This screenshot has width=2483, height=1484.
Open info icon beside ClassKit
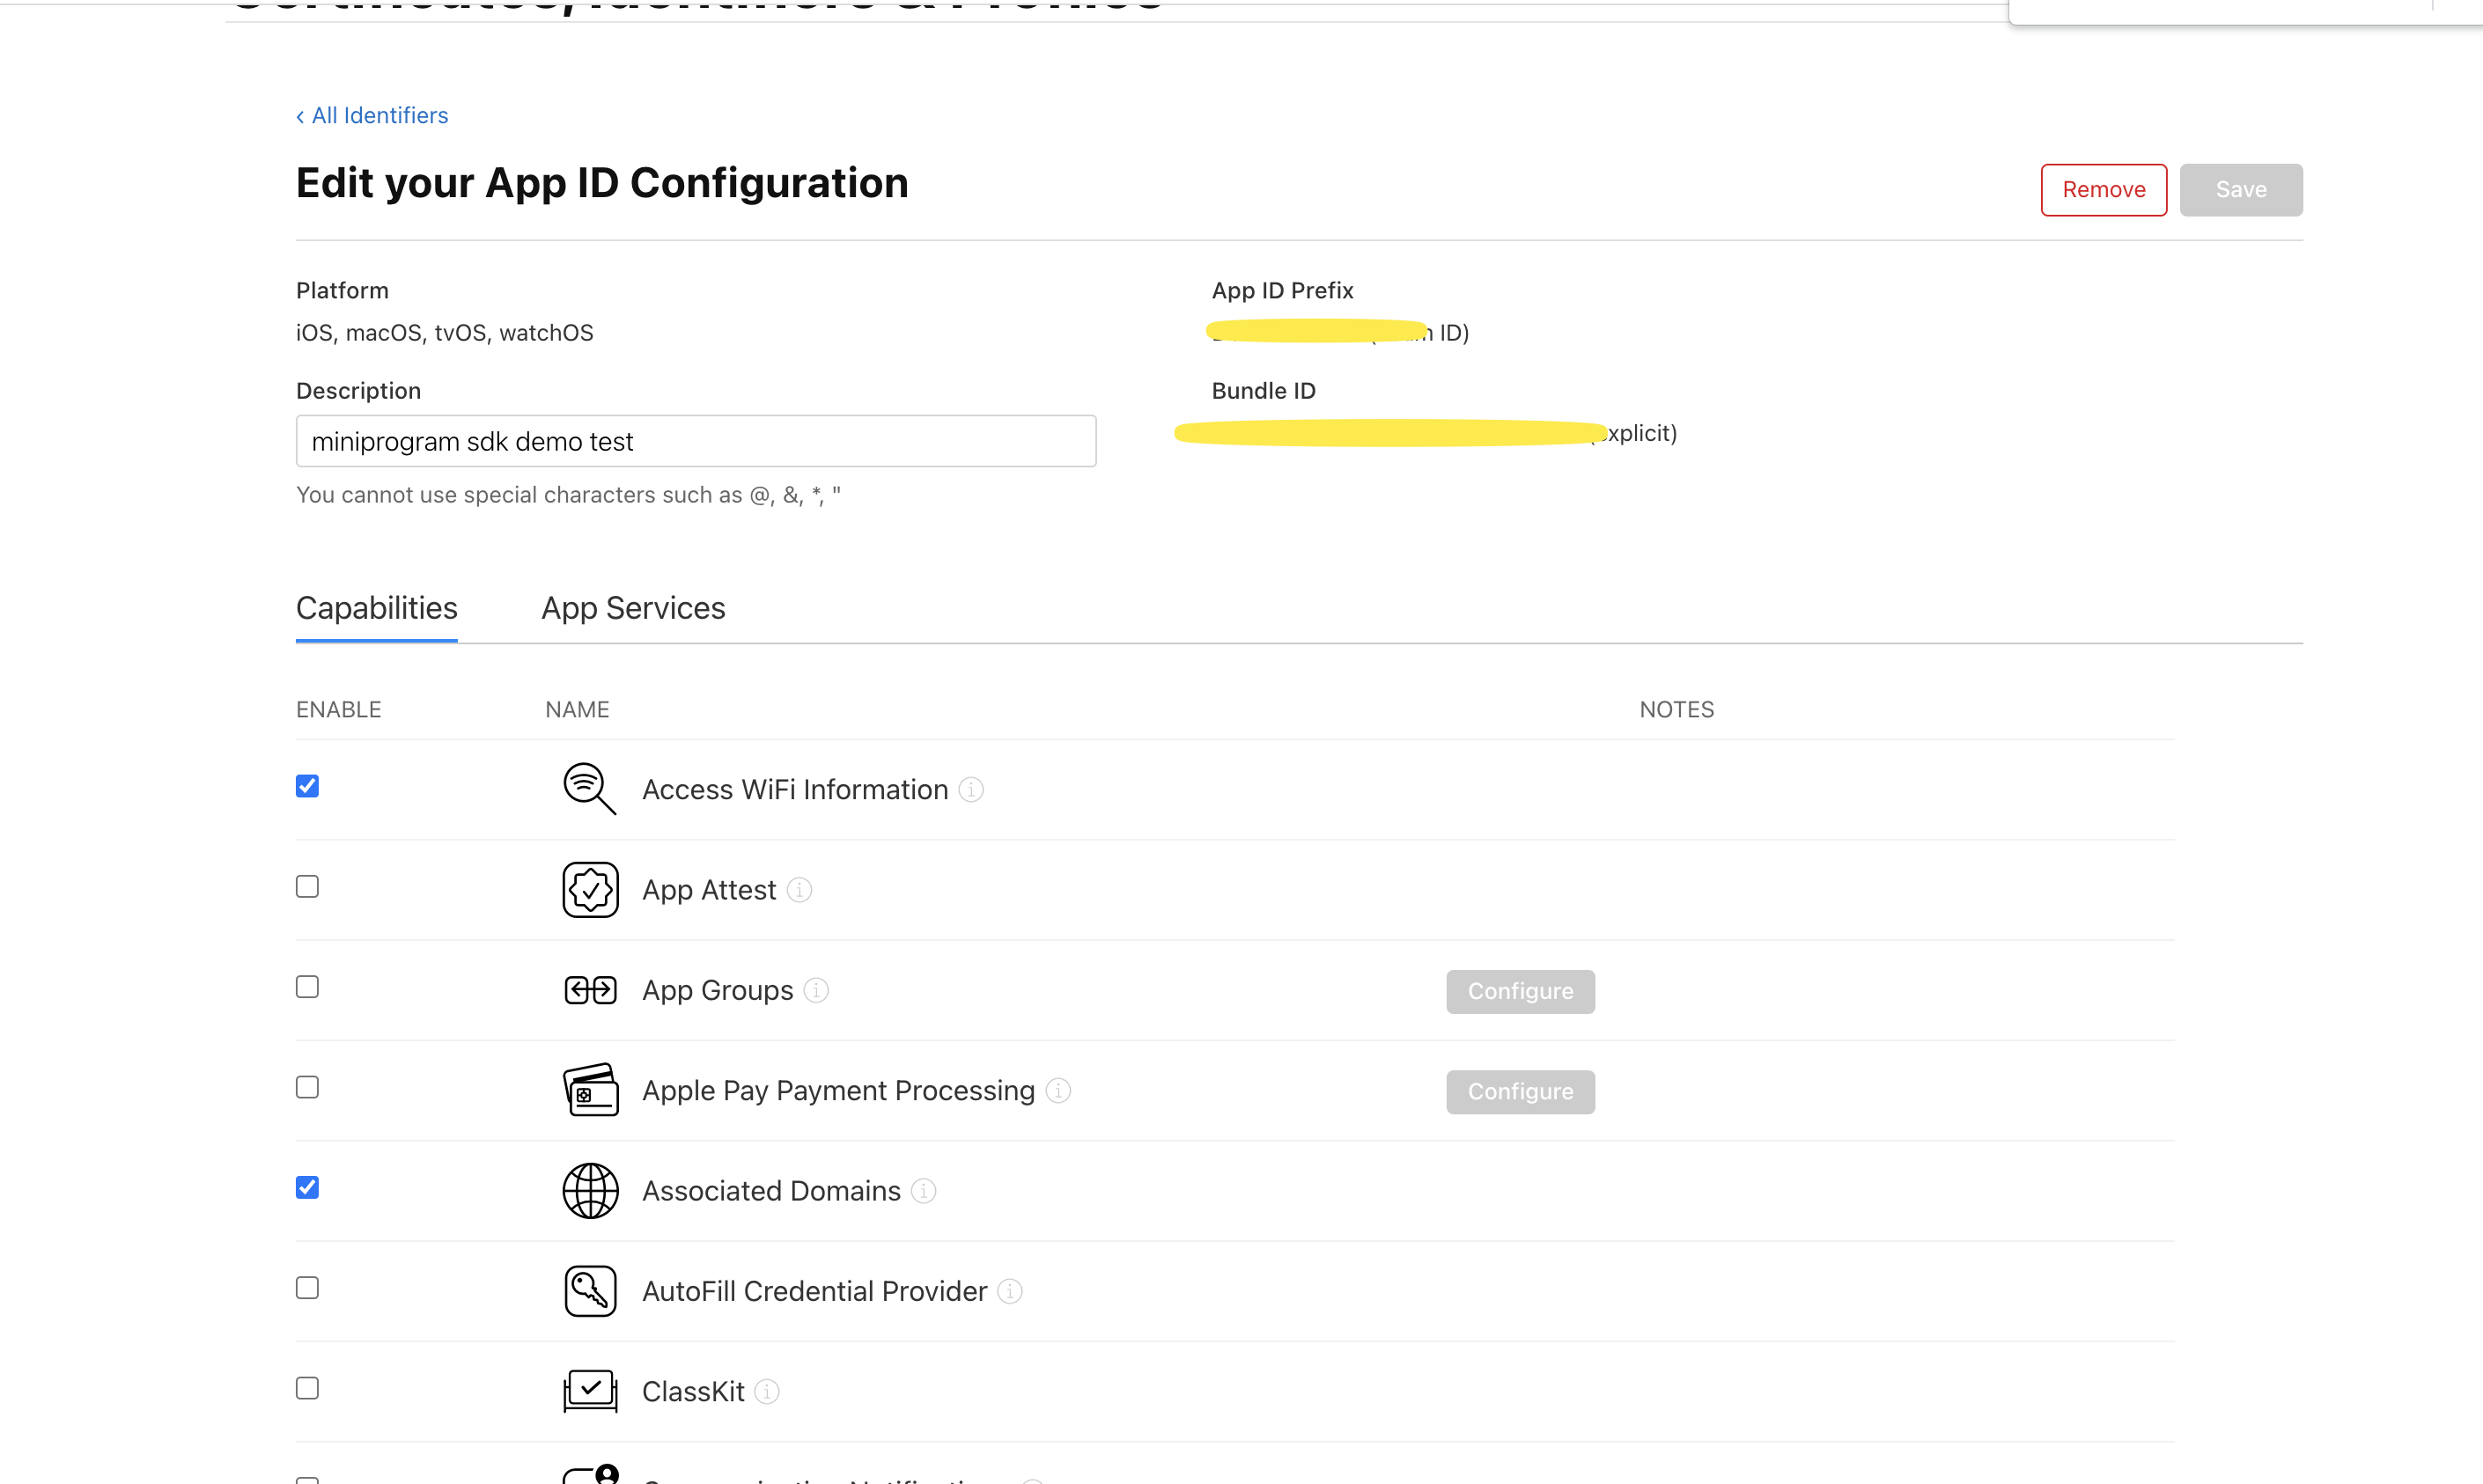click(x=767, y=1392)
